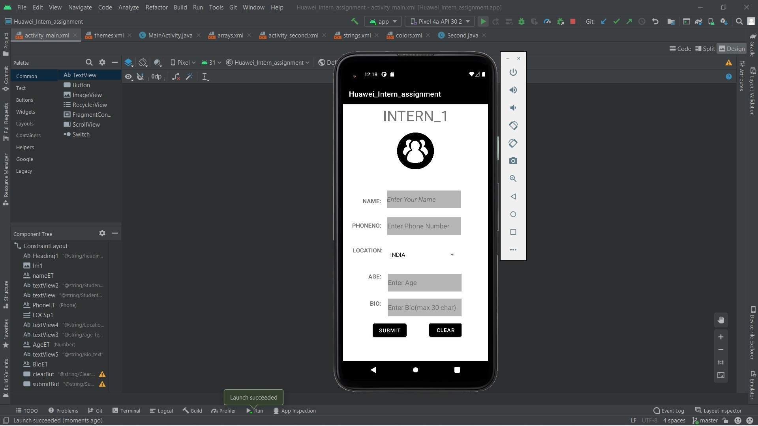Screen dimensions: 758x426
Task: Raise volume in emulator side panel
Action: [x=513, y=90]
